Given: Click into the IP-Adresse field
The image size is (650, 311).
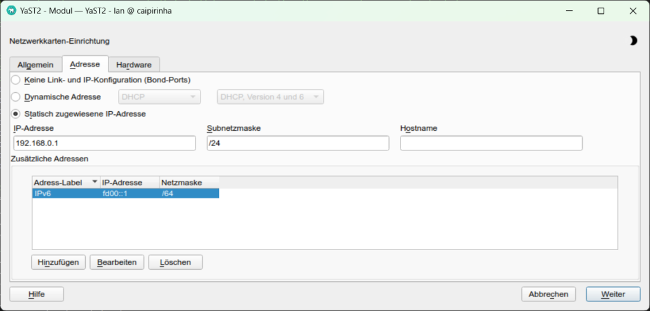Looking at the screenshot, I should 104,143.
